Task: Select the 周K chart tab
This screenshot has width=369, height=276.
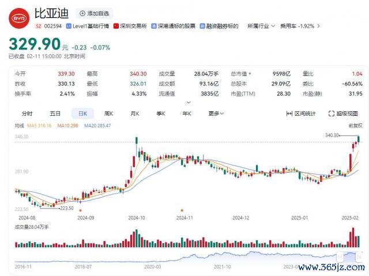Action: coord(109,114)
